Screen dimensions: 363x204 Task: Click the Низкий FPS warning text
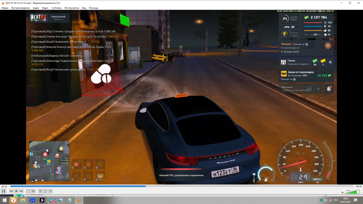[181, 175]
